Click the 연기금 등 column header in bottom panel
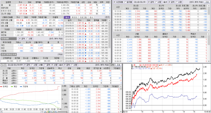 97,68
